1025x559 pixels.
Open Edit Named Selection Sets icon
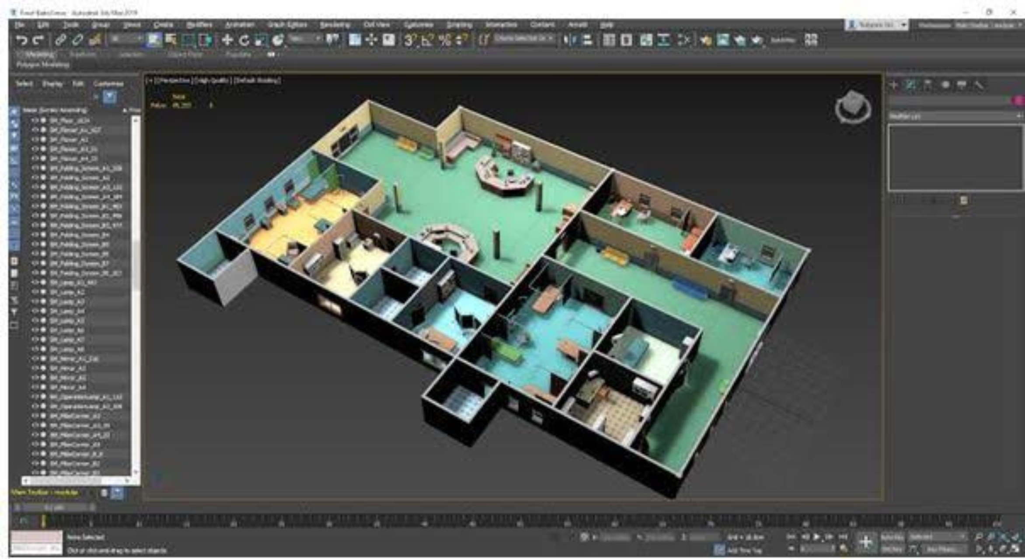(483, 40)
